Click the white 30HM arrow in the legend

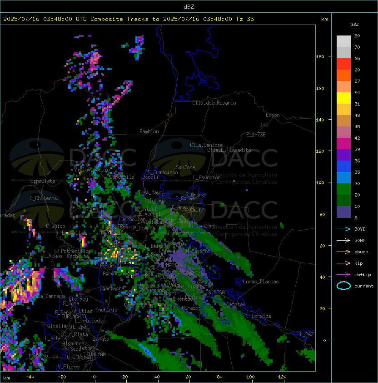(343, 240)
